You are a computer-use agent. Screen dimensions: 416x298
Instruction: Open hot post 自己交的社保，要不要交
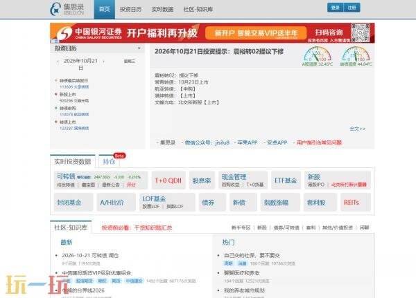click(252, 255)
